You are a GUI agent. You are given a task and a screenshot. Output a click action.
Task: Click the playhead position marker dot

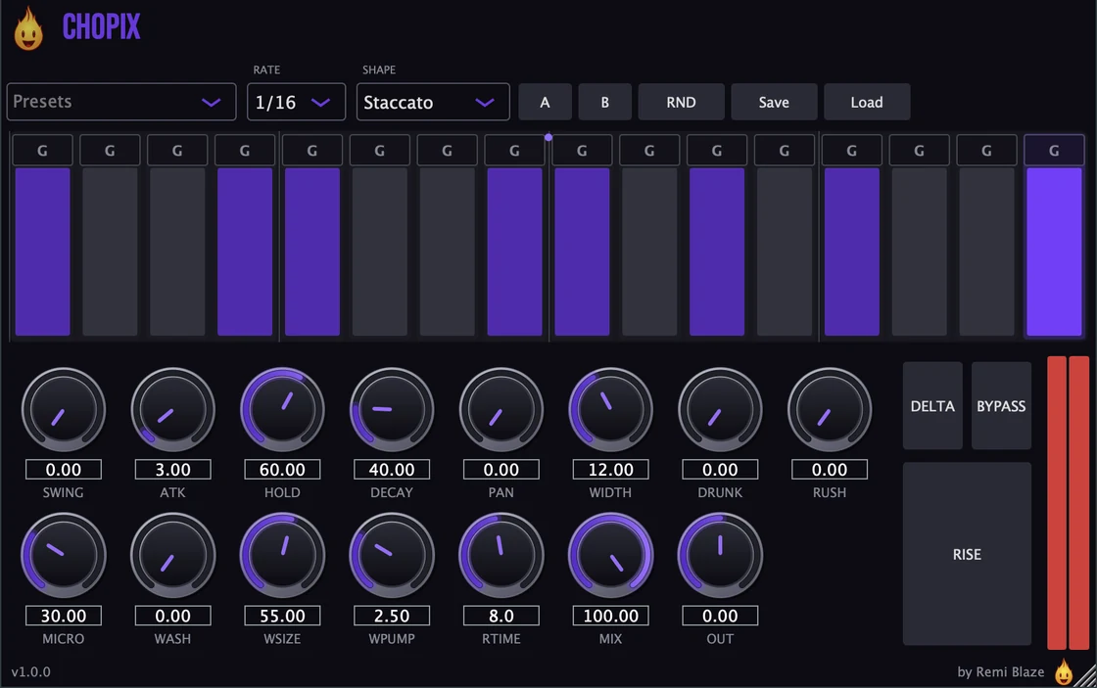click(x=548, y=138)
